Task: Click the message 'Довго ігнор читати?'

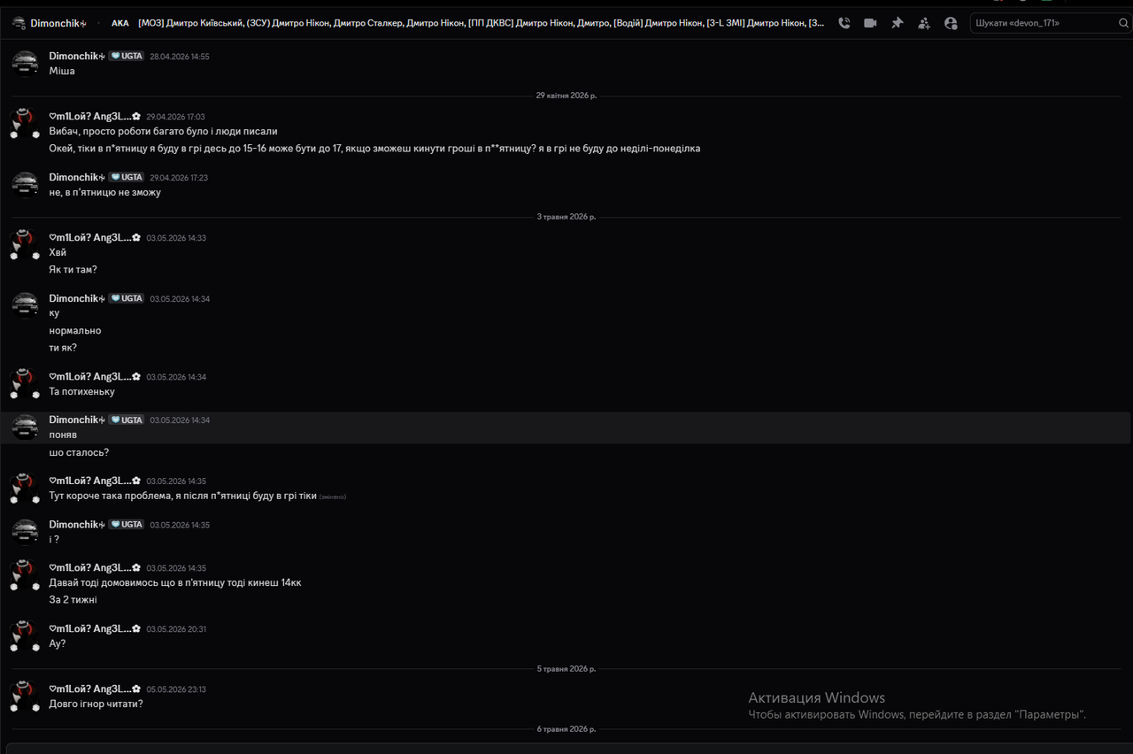Action: pyautogui.click(x=96, y=704)
